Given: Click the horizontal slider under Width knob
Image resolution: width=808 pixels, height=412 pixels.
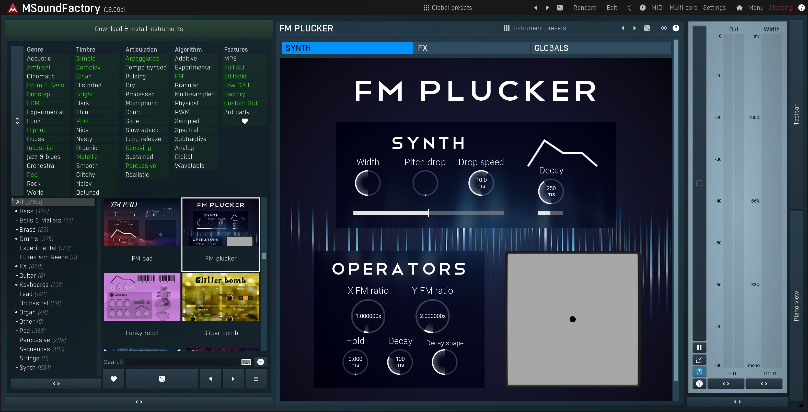Looking at the screenshot, I should coord(429,213).
